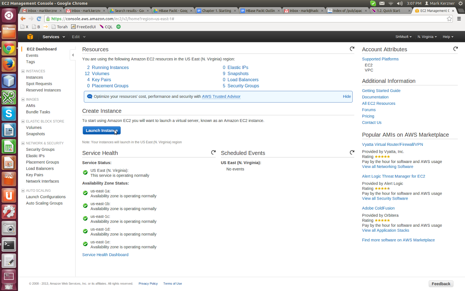Click the Feedback button
465x291 pixels.
(x=441, y=284)
